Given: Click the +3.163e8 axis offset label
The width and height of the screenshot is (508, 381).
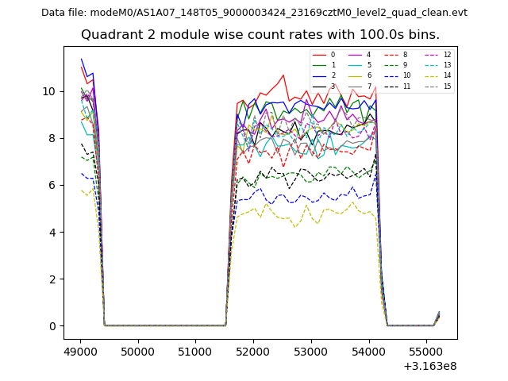Looking at the screenshot, I should (x=429, y=366).
